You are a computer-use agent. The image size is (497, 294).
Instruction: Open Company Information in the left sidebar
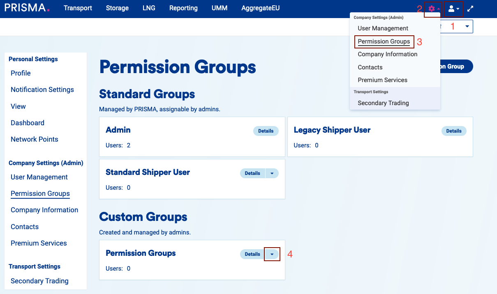click(x=44, y=210)
